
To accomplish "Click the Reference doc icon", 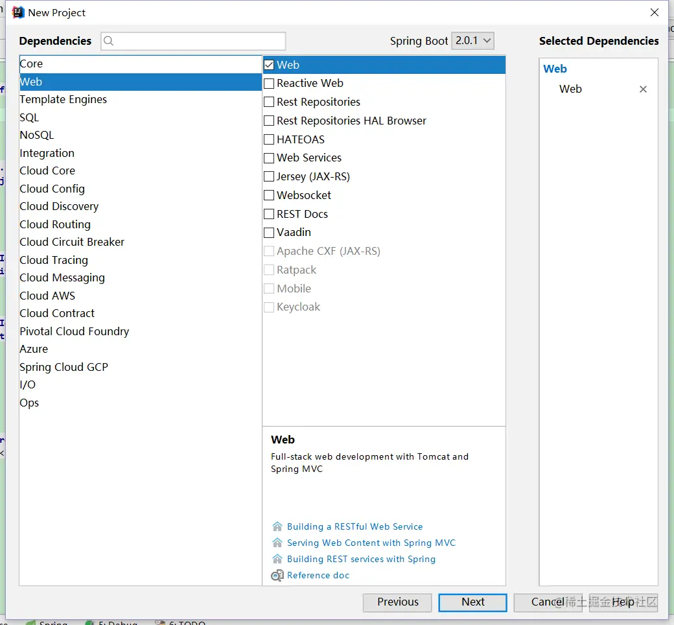I will click(x=277, y=575).
